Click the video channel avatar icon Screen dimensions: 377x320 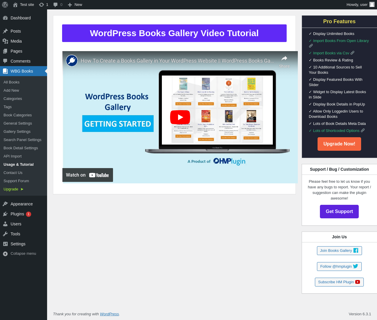72,61
